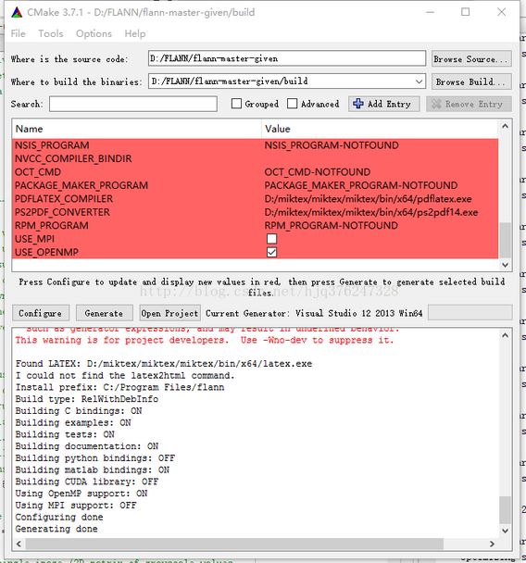Screen dimensions: 526x563
Task: Select the NSIS_PROGRAM entry name
Action: tap(52, 145)
